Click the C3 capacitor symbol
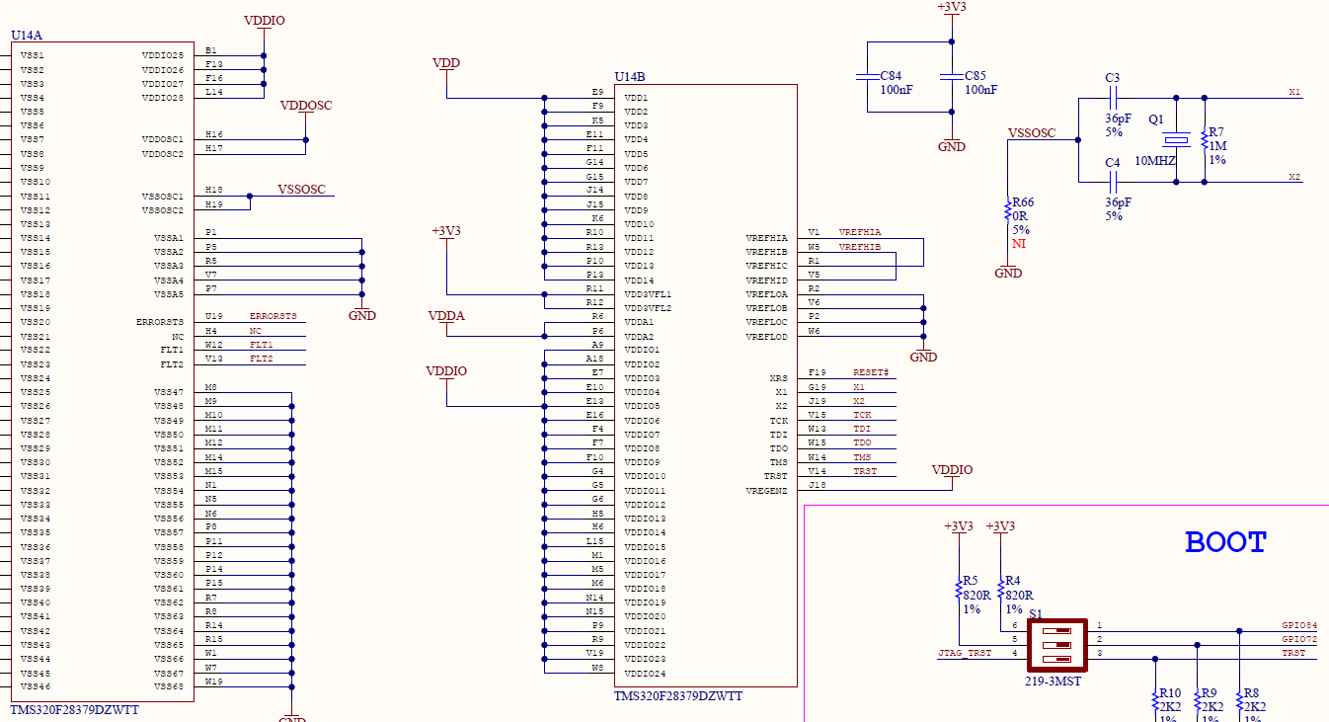This screenshot has width=1329, height=722. click(1113, 98)
